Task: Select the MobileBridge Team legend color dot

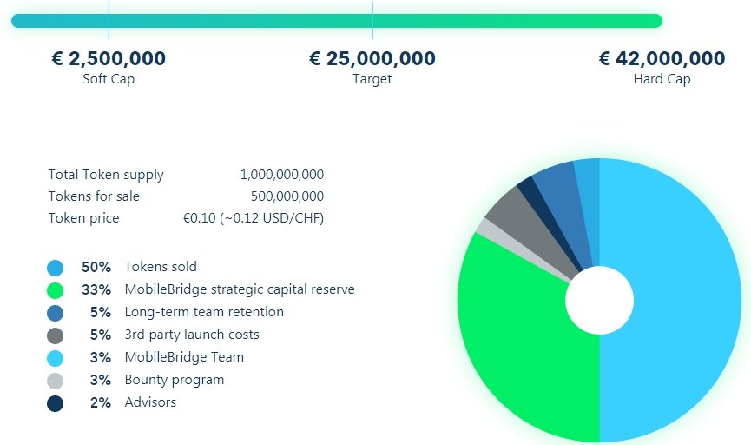Action: [x=56, y=358]
